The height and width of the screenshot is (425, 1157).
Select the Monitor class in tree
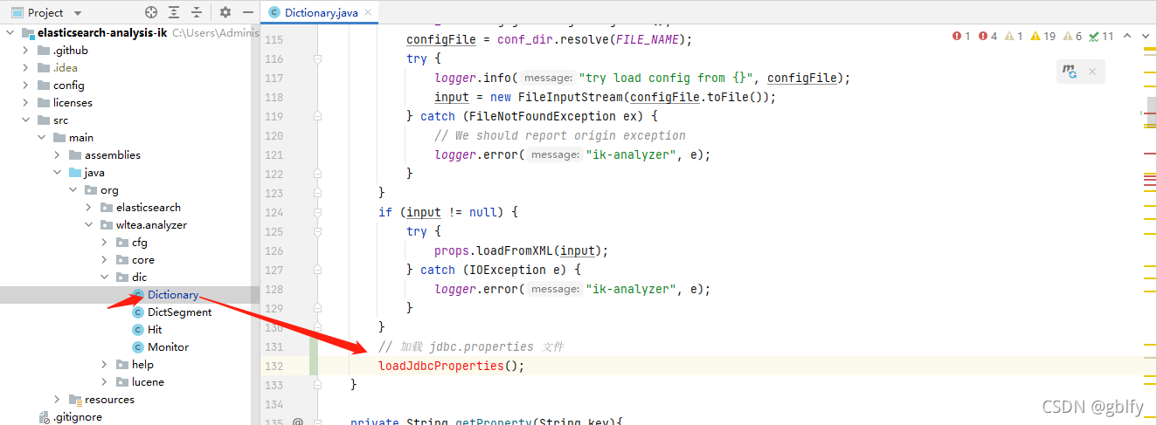[x=130, y=346]
